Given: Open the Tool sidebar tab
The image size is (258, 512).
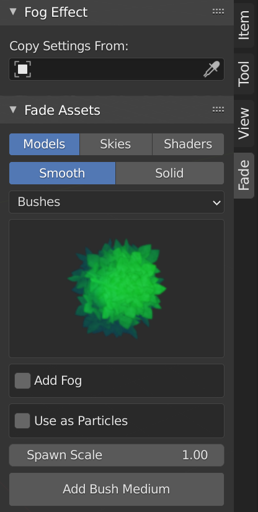Looking at the screenshot, I should 244,74.
